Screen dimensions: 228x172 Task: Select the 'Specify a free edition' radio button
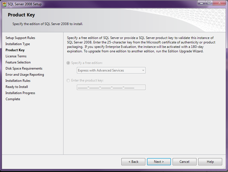click(x=68, y=63)
